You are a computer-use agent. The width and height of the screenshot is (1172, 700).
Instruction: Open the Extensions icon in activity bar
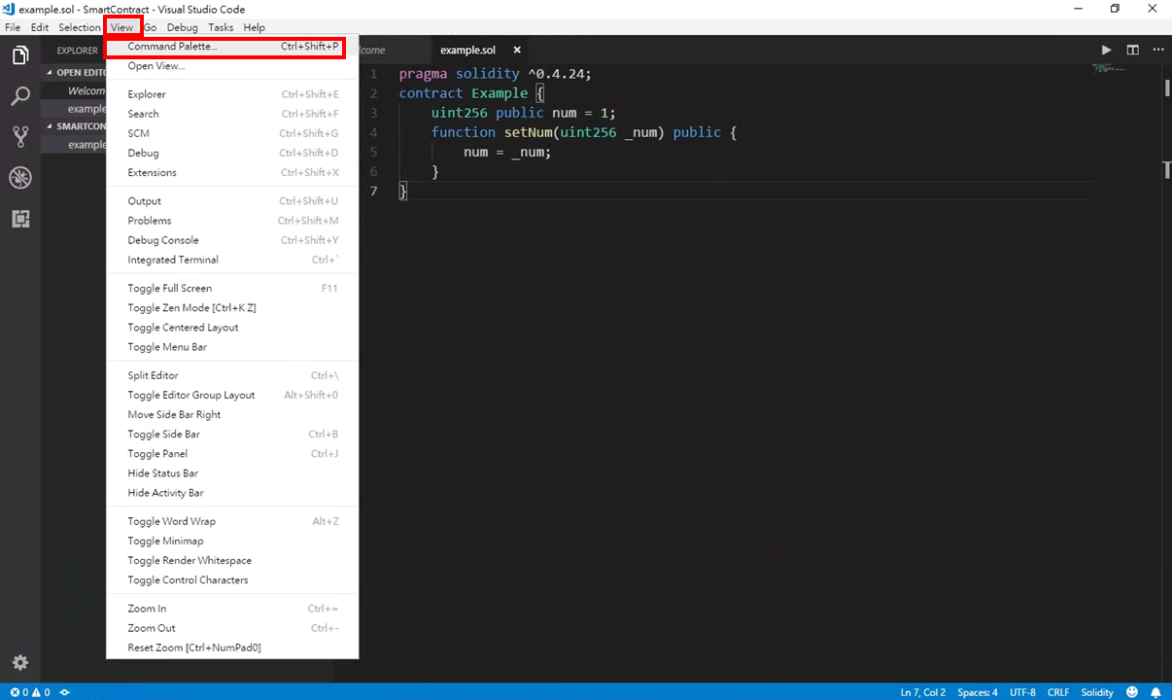(x=19, y=219)
